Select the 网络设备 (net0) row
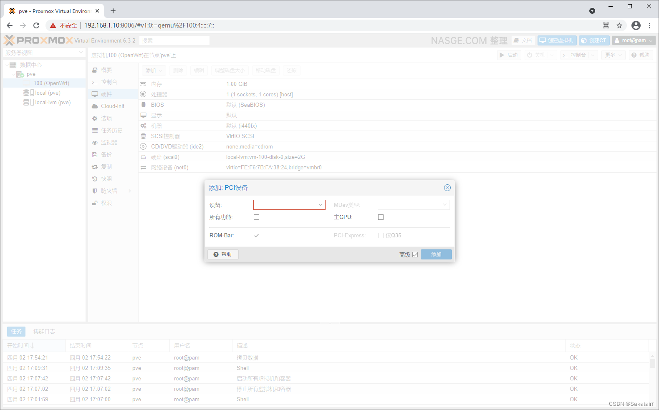This screenshot has height=410, width=659. tap(398, 167)
